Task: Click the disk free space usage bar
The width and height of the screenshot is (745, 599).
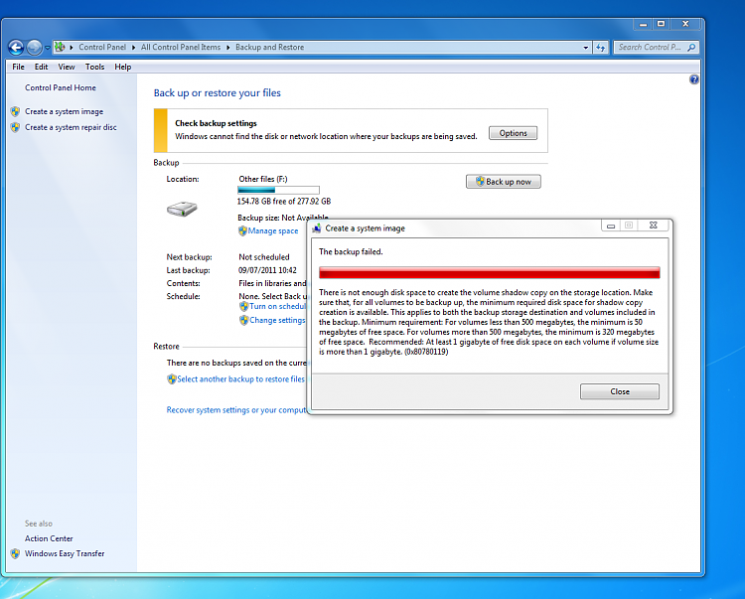Action: coord(278,190)
